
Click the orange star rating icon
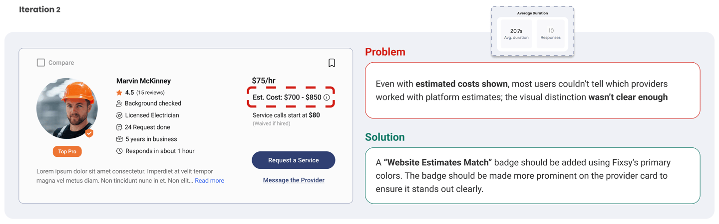coord(119,93)
